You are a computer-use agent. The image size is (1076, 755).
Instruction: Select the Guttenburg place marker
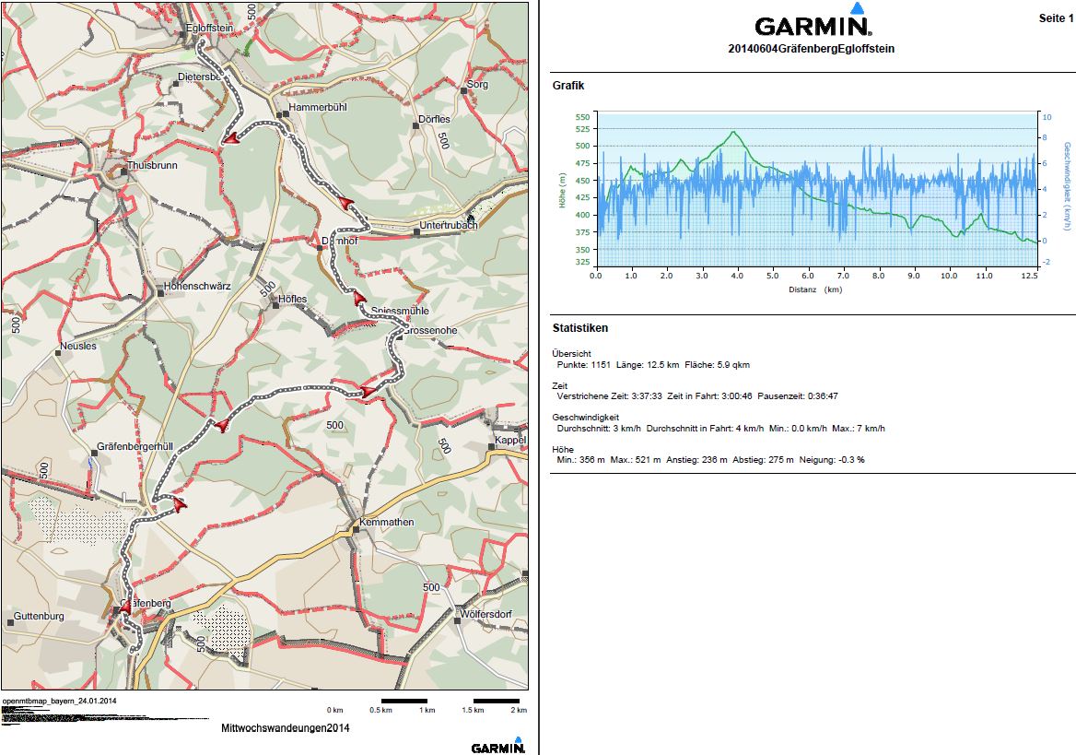click(x=10, y=622)
